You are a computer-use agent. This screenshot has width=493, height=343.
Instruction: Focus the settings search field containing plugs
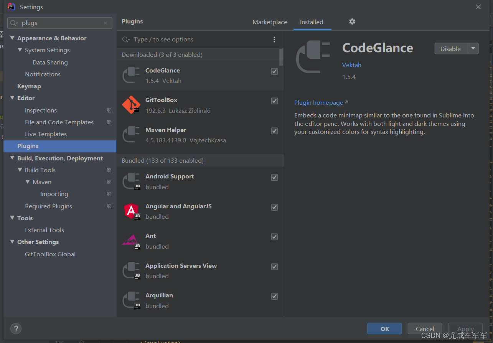coord(60,23)
